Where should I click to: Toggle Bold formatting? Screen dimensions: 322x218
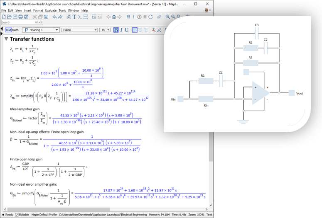[116, 30]
